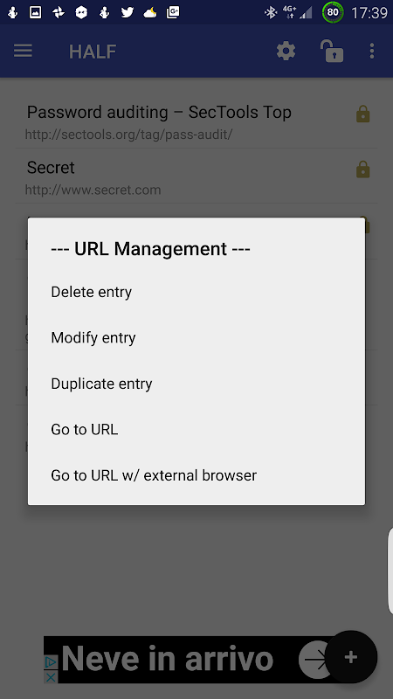Tap the battery 80 indicator in status bar
Screen dimensions: 393x699
pyautogui.click(x=333, y=12)
